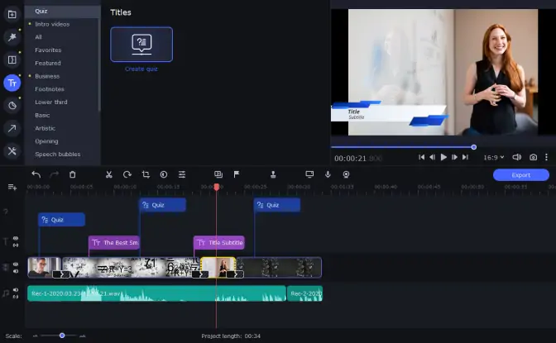This screenshot has height=343, width=556.
Task: Open add track menu
Action: point(12,187)
